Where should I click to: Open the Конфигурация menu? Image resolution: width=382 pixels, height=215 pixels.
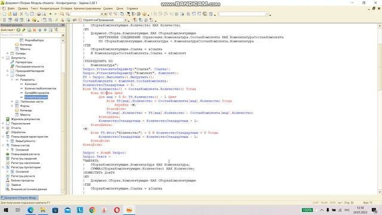[50, 8]
